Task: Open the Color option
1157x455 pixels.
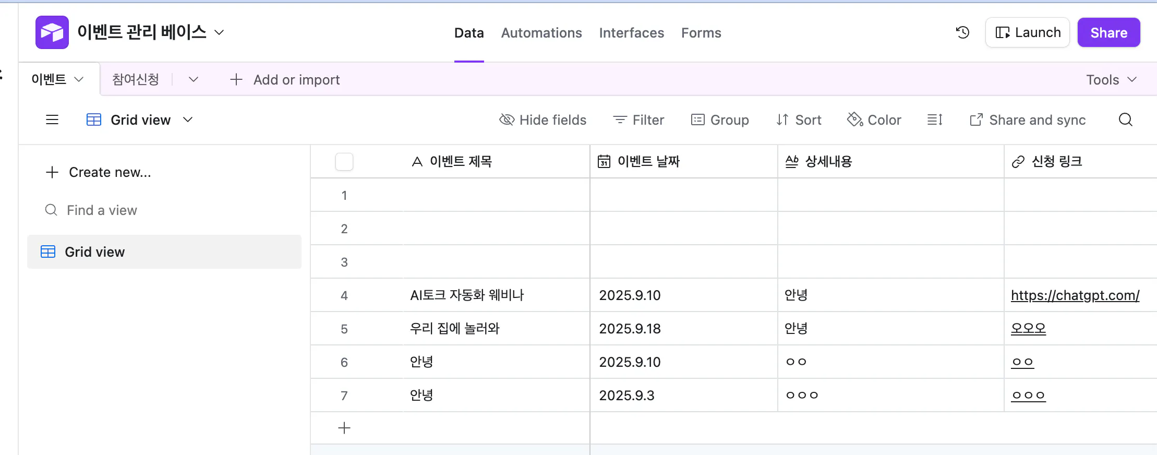Action: 874,120
